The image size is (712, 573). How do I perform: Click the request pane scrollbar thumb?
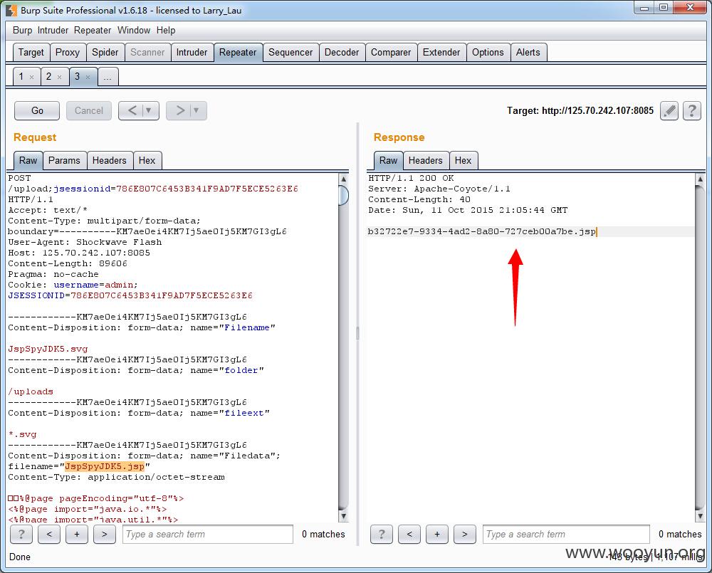point(344,195)
